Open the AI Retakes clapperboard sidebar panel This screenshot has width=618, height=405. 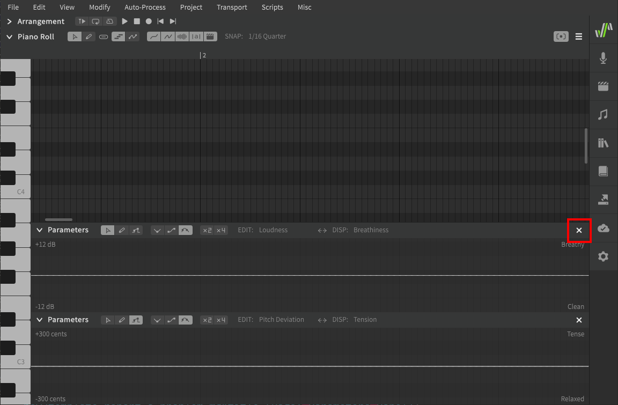[x=603, y=86]
